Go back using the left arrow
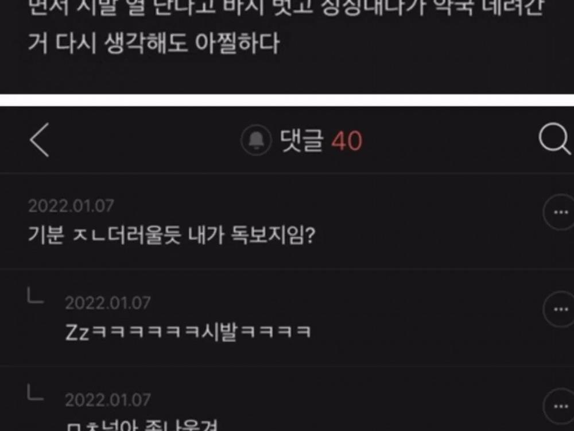 click(40, 140)
